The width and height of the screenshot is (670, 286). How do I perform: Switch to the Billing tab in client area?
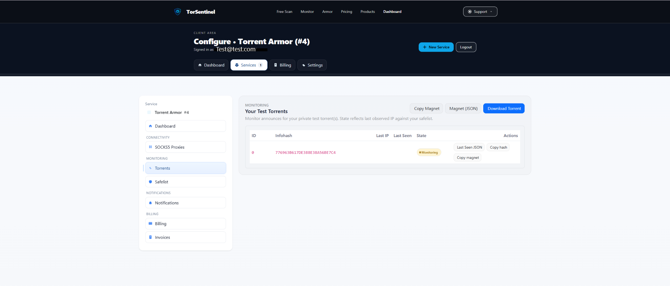tap(282, 65)
